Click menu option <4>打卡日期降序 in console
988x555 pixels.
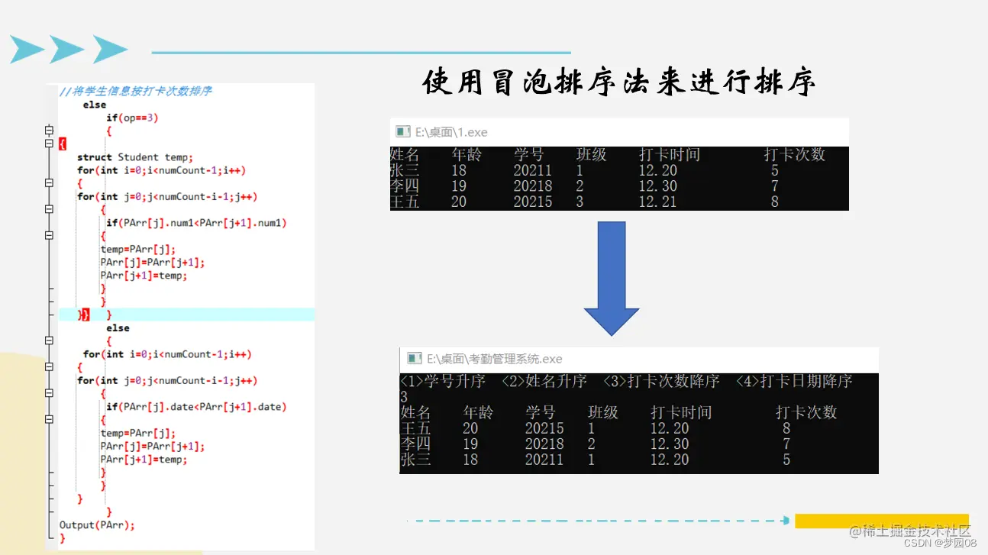(794, 381)
